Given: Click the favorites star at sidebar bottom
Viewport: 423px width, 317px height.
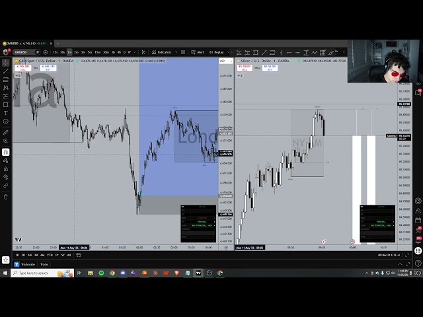Looking at the screenshot, I should (x=6, y=260).
